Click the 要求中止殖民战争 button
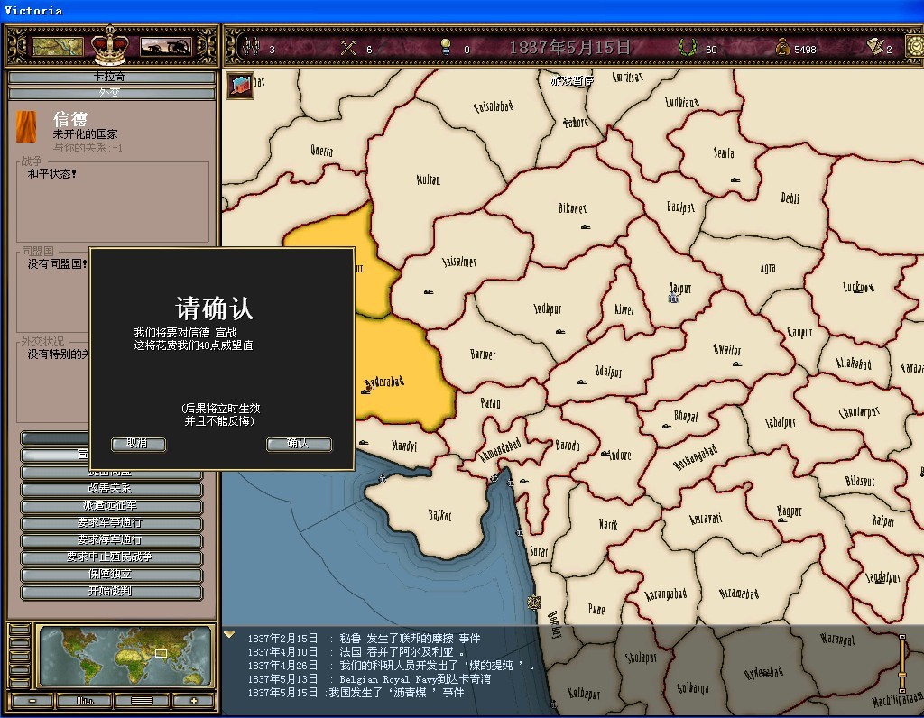 (x=111, y=557)
